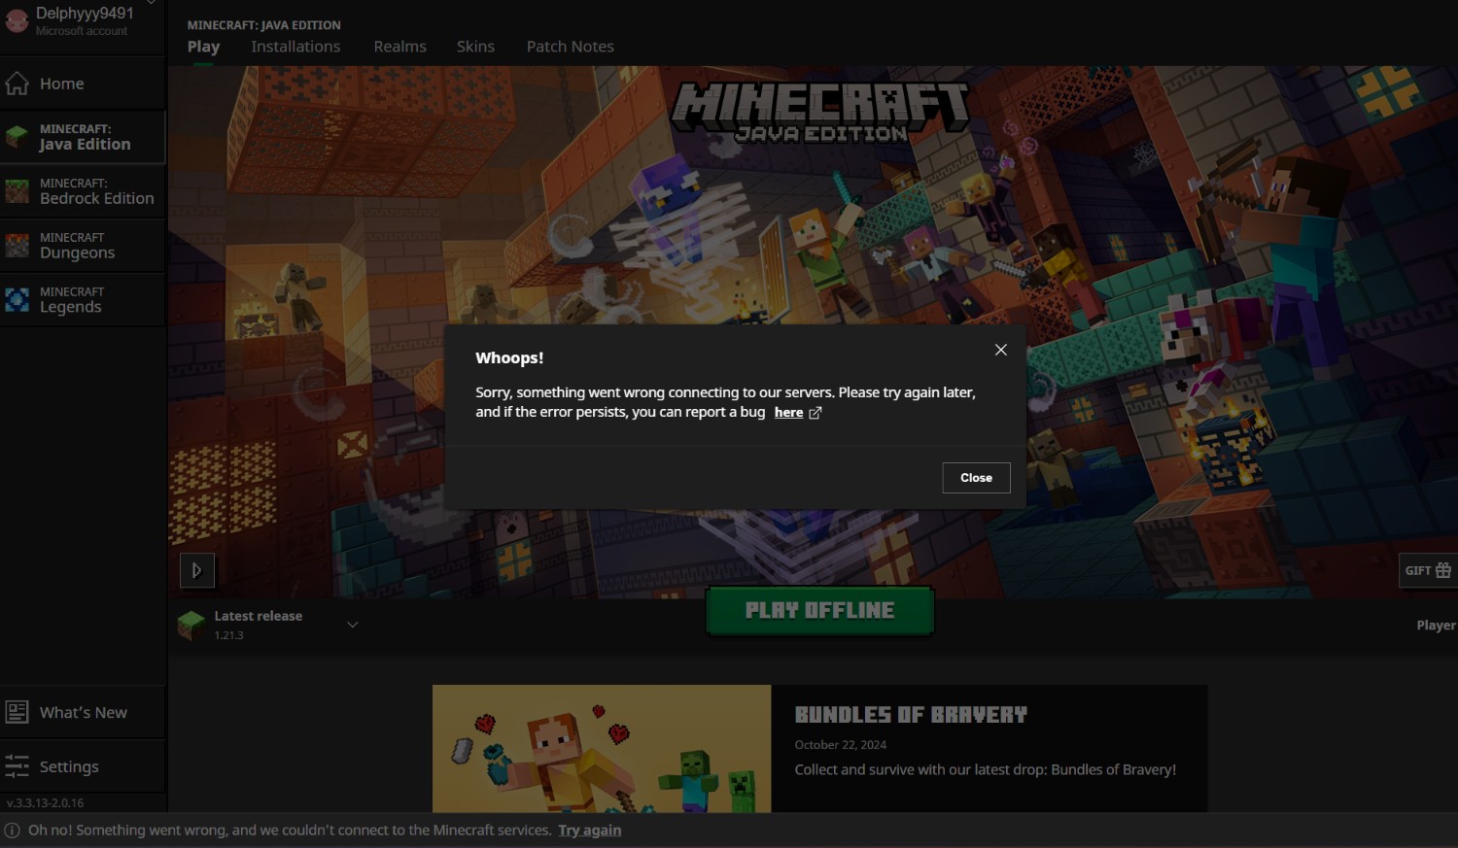The height and width of the screenshot is (848, 1458).
Task: Click the 'here' bug report link
Action: tap(788, 413)
